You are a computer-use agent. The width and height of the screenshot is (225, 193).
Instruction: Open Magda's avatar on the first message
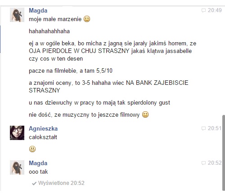tap(17, 15)
